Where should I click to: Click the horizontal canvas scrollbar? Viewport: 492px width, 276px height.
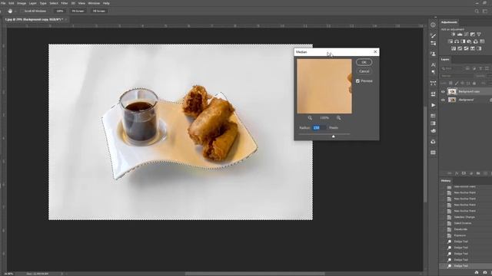pyautogui.click(x=254, y=274)
